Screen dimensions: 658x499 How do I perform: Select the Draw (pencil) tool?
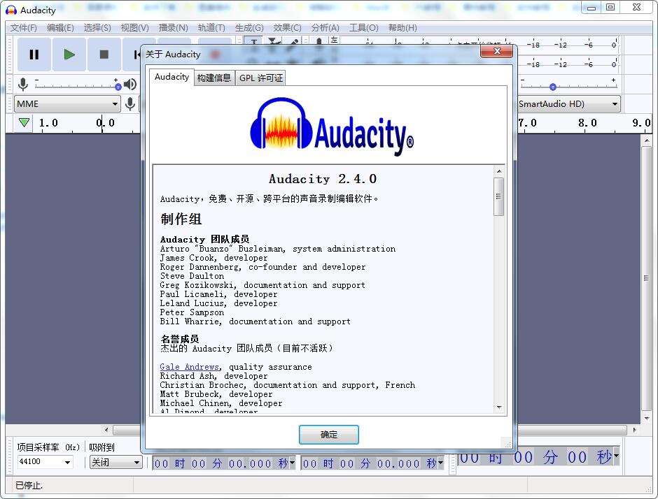[x=294, y=41]
